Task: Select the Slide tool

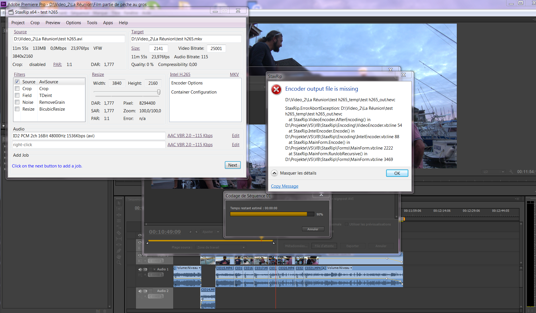Action: [119, 245]
